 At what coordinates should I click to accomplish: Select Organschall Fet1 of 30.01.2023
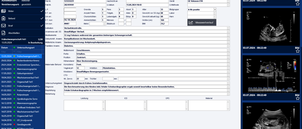pyautogui.click(x=21, y=82)
